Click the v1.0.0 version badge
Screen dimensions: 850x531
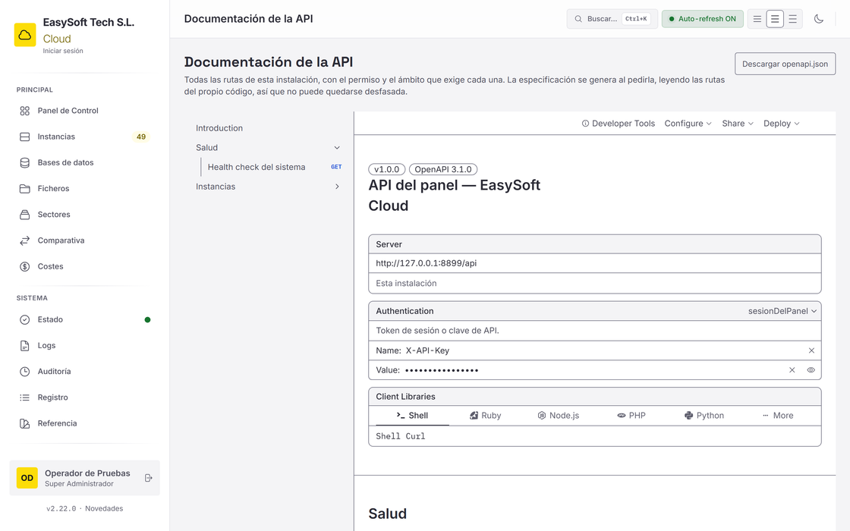[386, 170]
